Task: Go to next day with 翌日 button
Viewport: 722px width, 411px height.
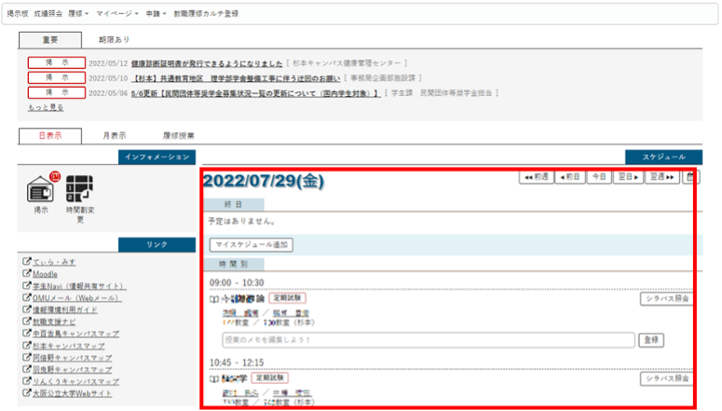Action: (x=627, y=176)
